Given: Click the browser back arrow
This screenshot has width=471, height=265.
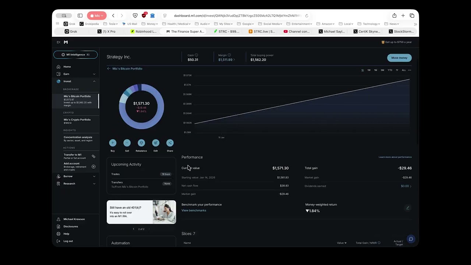Looking at the screenshot, I should point(113,15).
